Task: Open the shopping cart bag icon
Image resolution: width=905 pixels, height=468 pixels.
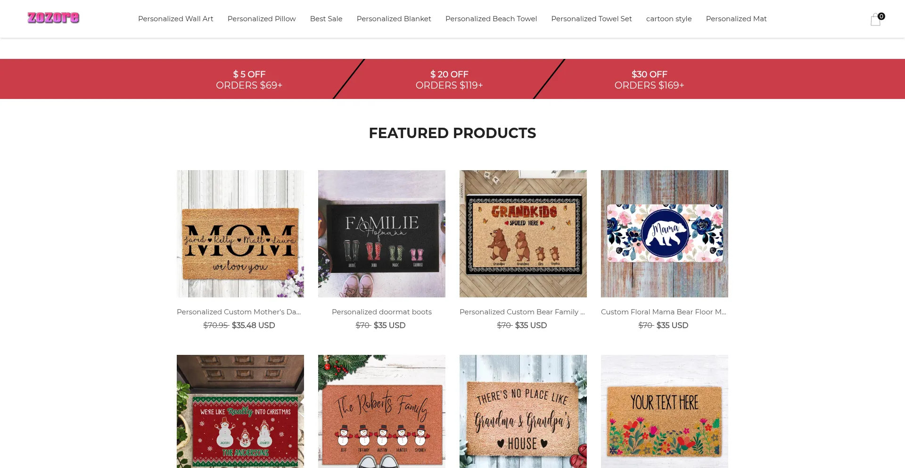Action: [876, 19]
